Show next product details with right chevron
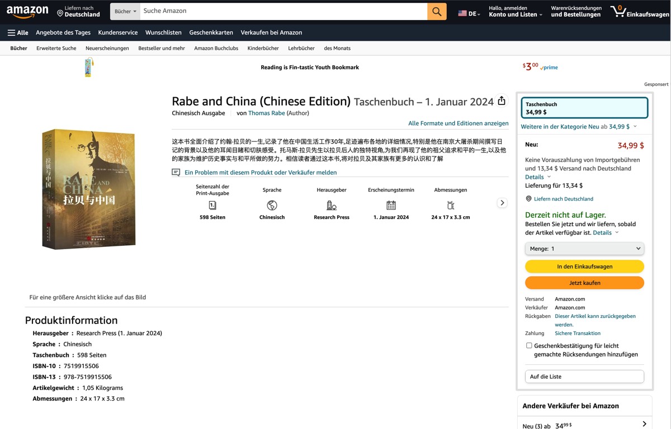The height and width of the screenshot is (429, 671). (502, 203)
